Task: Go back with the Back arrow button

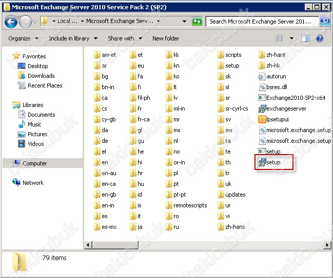Action: pyautogui.click(x=11, y=22)
